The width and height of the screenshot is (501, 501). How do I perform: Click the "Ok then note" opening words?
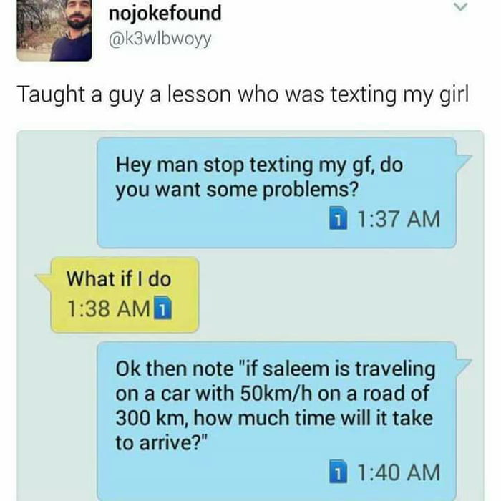click(x=175, y=369)
